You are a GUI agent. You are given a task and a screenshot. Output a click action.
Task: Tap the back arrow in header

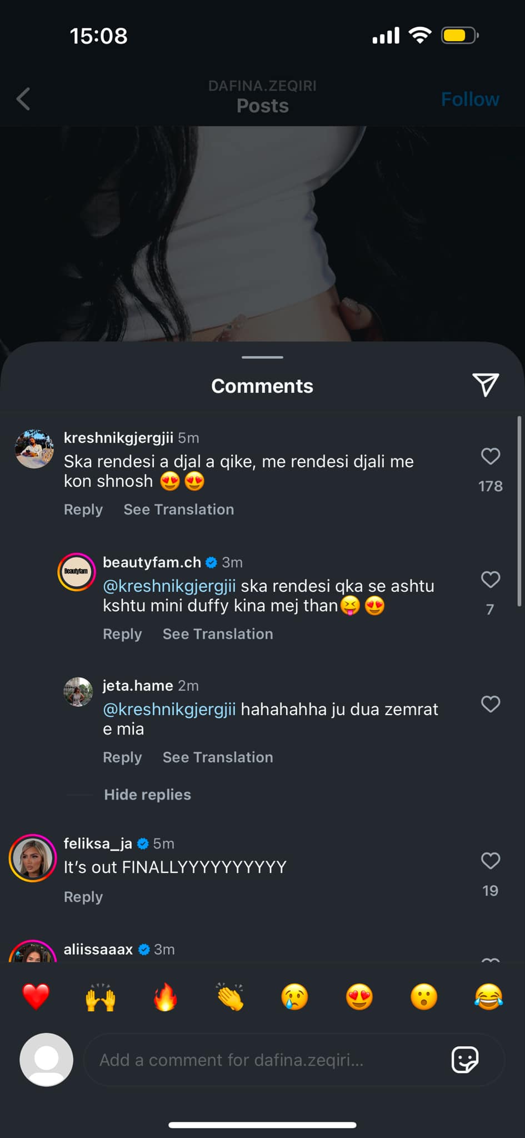23,99
